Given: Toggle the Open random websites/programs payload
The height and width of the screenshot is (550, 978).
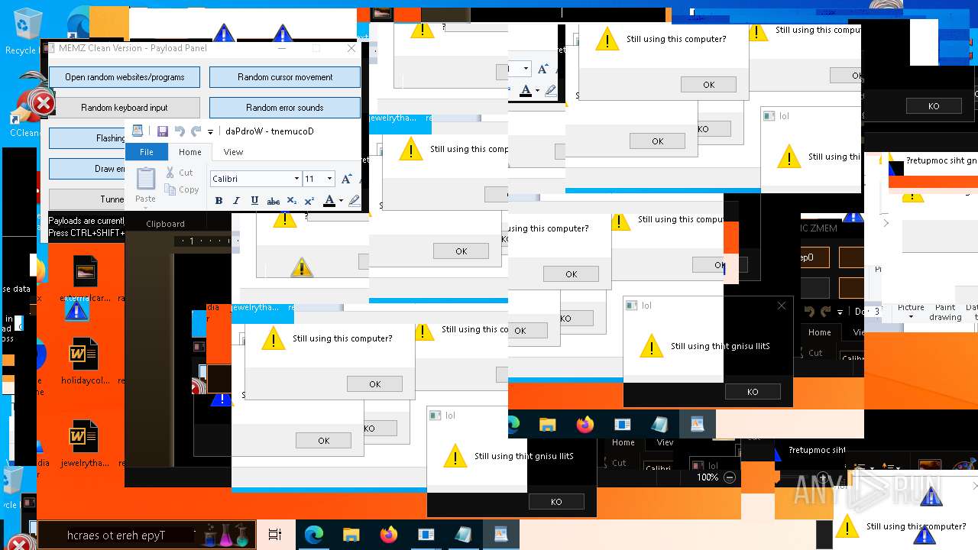Looking at the screenshot, I should (x=125, y=77).
